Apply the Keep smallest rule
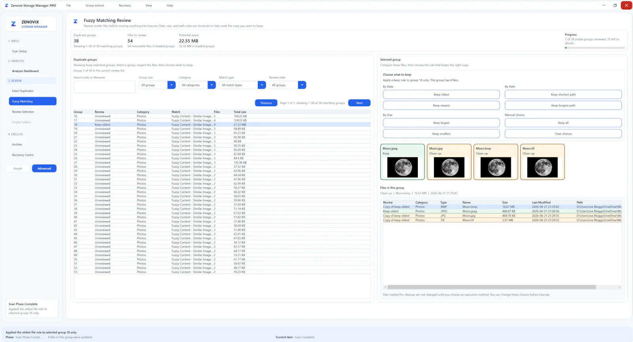 tap(441, 134)
